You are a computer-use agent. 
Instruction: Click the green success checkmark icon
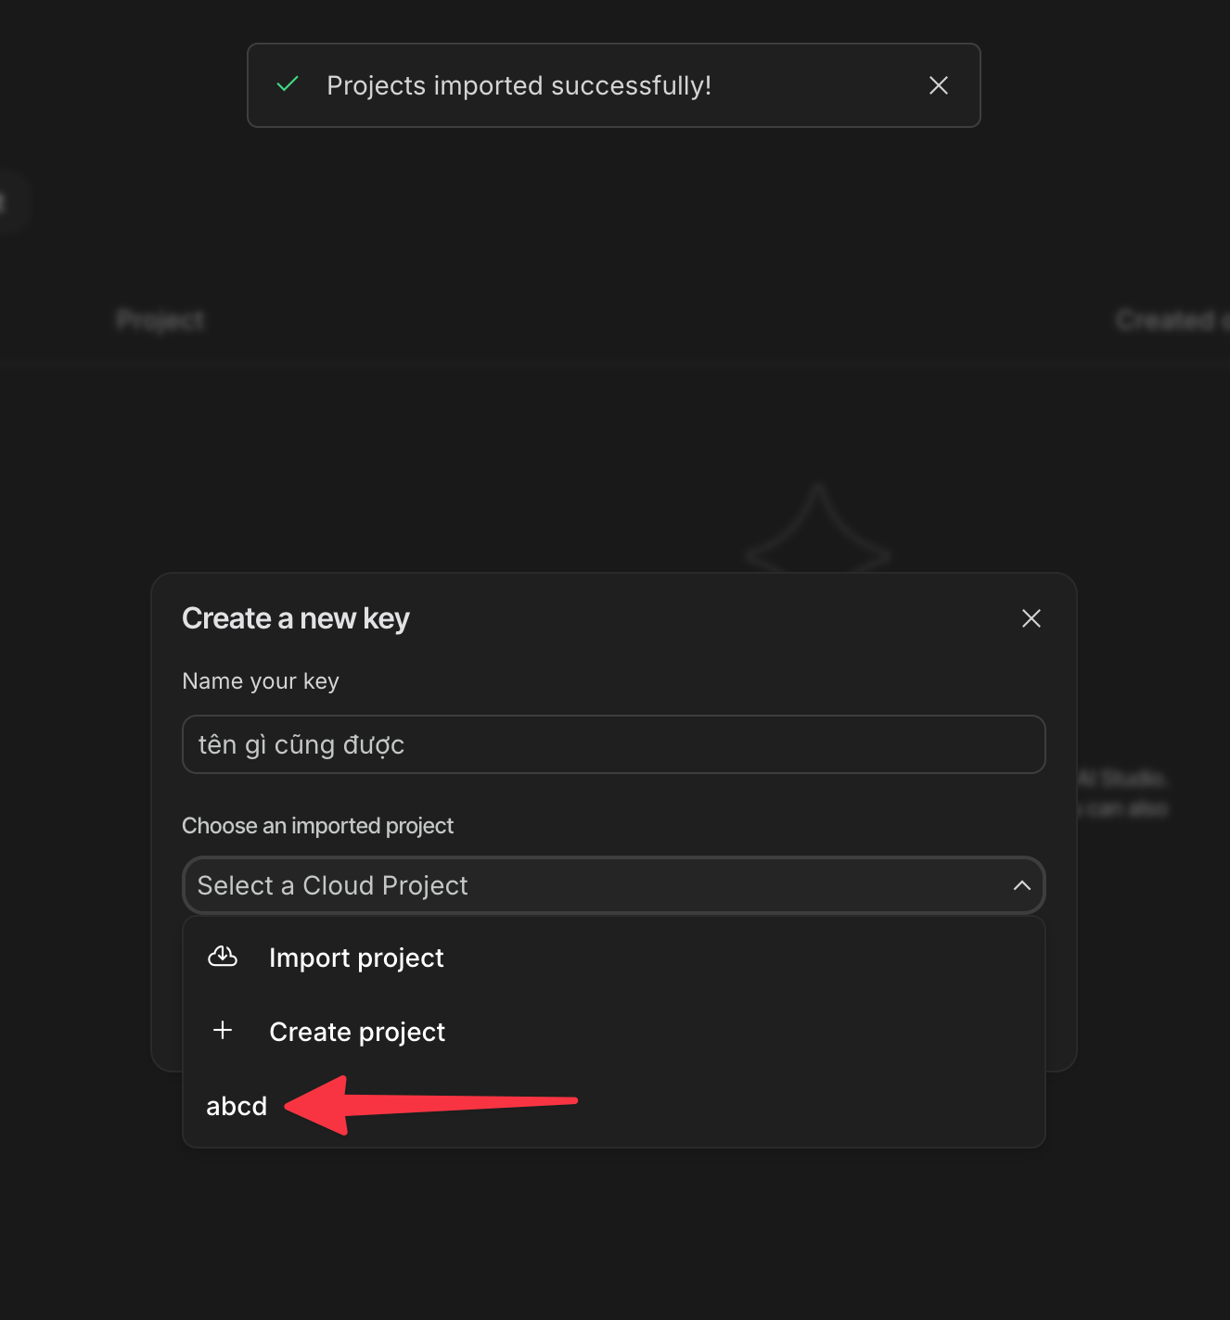coord(288,84)
